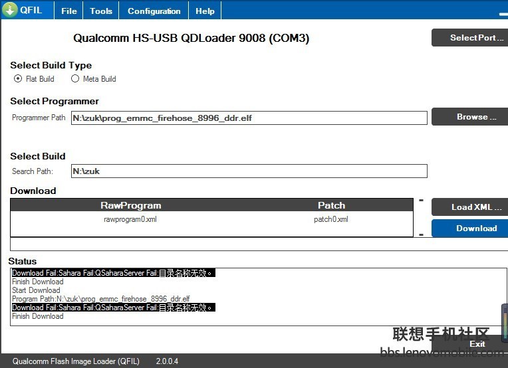This screenshot has height=368, width=508.
Task: Click the RawProgram column header
Action: 130,205
